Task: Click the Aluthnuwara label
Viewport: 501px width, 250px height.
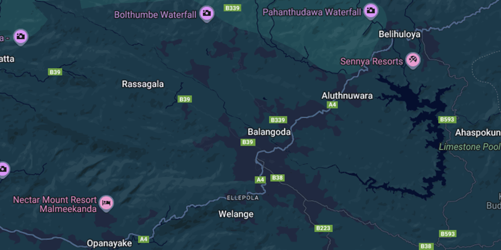Action: tap(347, 96)
